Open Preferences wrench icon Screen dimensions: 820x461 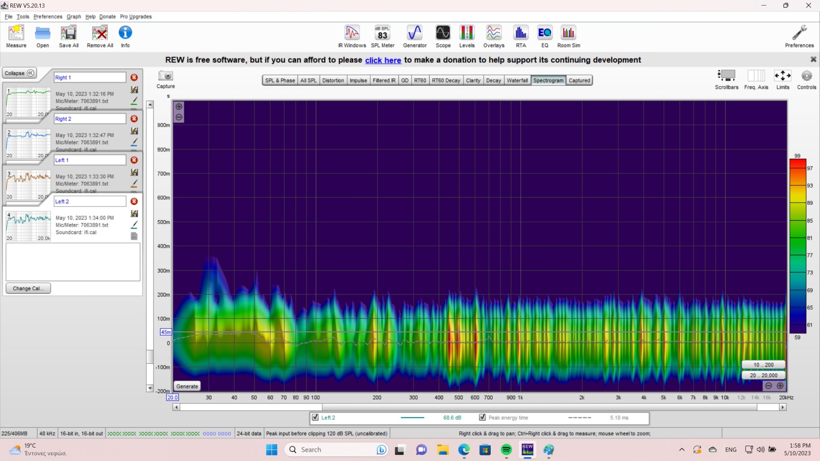(x=799, y=36)
